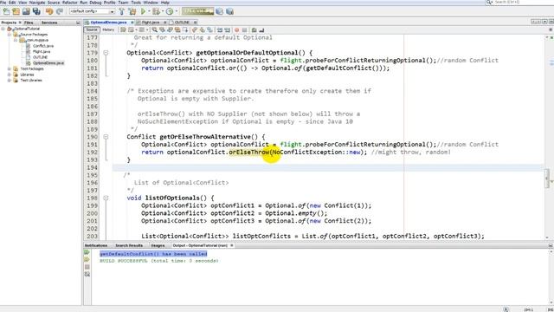Click the Uncomment icon in editor toolbar
The width and height of the screenshot is (554, 312).
[x=261, y=30]
